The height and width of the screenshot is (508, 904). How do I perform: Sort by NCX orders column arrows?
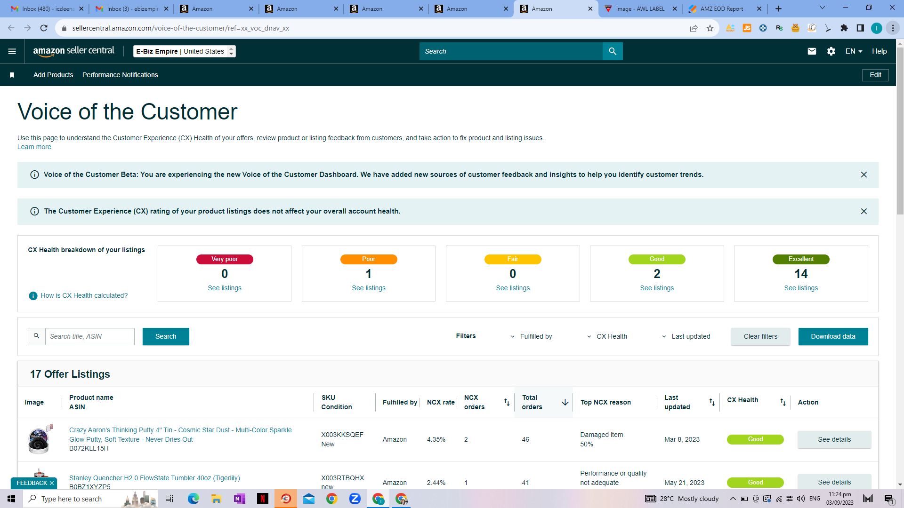pyautogui.click(x=507, y=402)
